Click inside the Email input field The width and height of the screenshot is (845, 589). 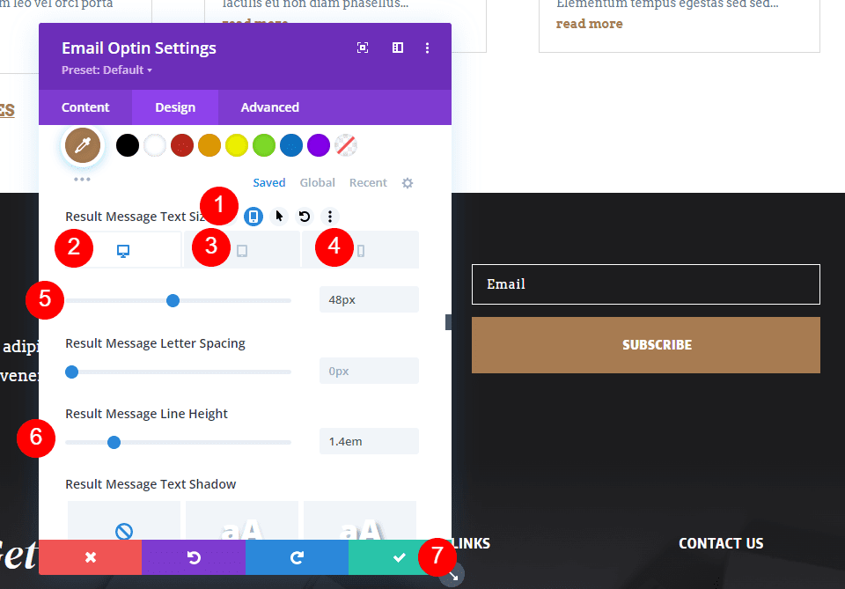(x=645, y=283)
